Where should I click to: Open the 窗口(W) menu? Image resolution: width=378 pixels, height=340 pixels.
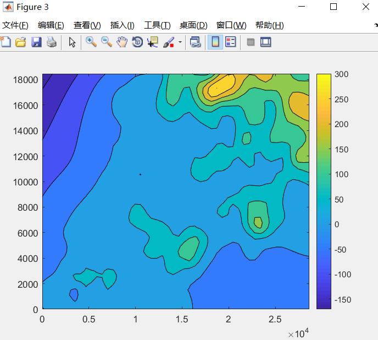click(x=231, y=25)
